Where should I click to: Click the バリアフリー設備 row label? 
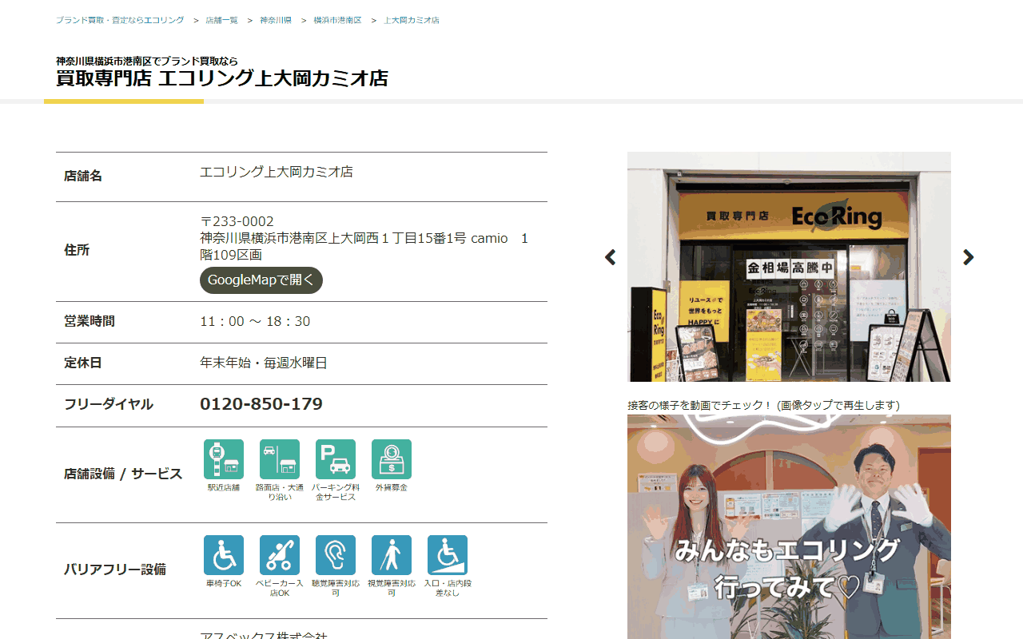pos(115,570)
